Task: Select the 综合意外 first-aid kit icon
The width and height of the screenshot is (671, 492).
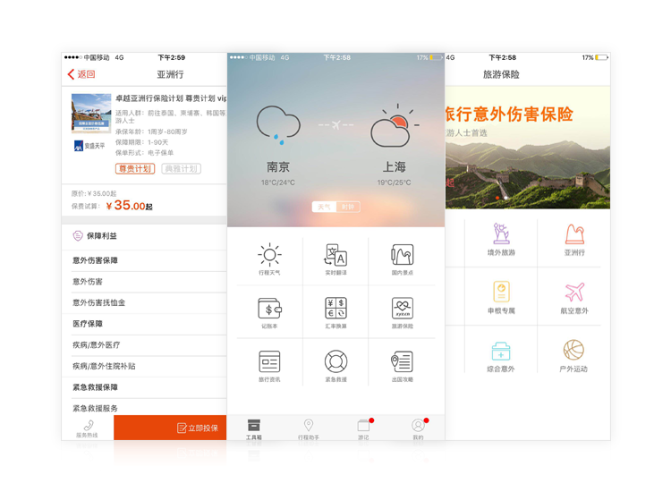Action: click(501, 351)
